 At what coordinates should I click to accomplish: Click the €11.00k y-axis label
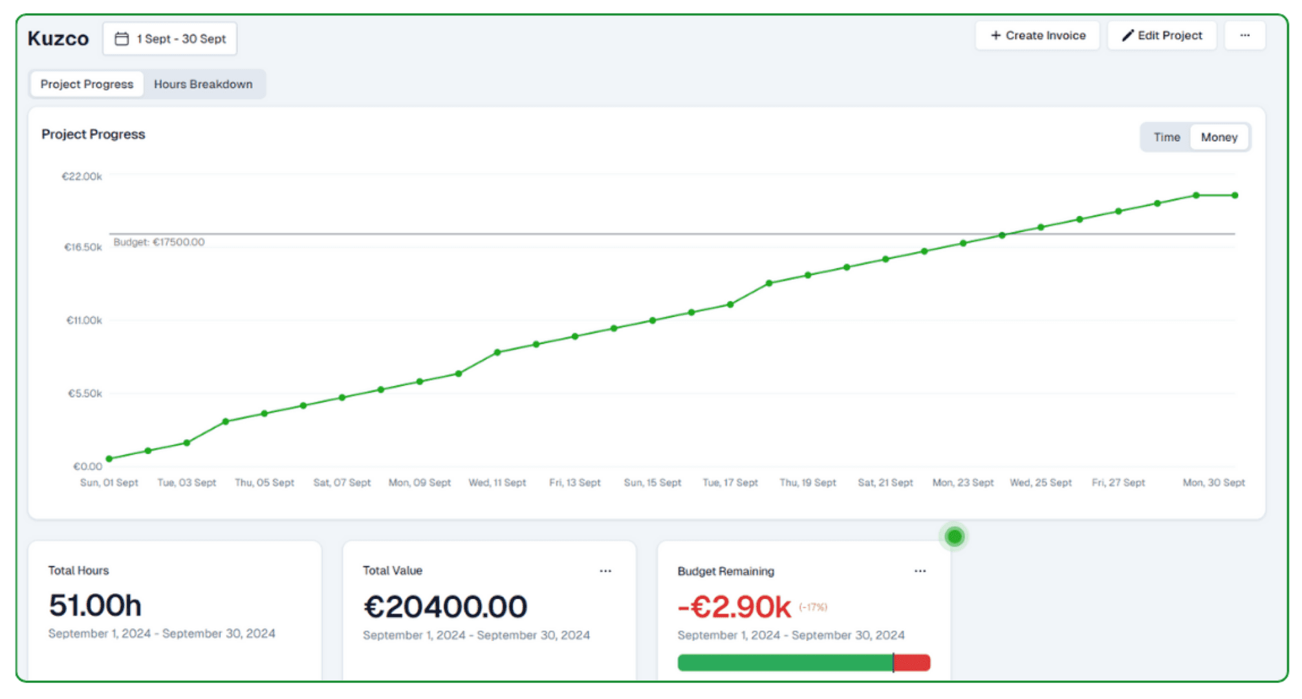click(84, 321)
